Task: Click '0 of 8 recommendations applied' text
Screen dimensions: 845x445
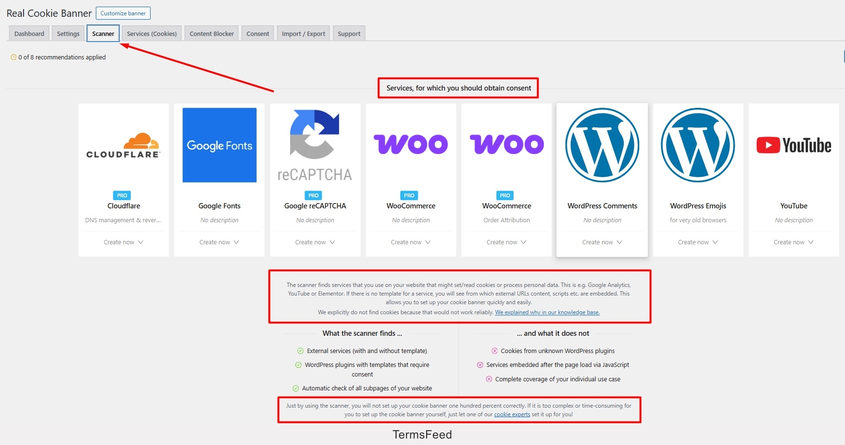Action: pos(62,57)
